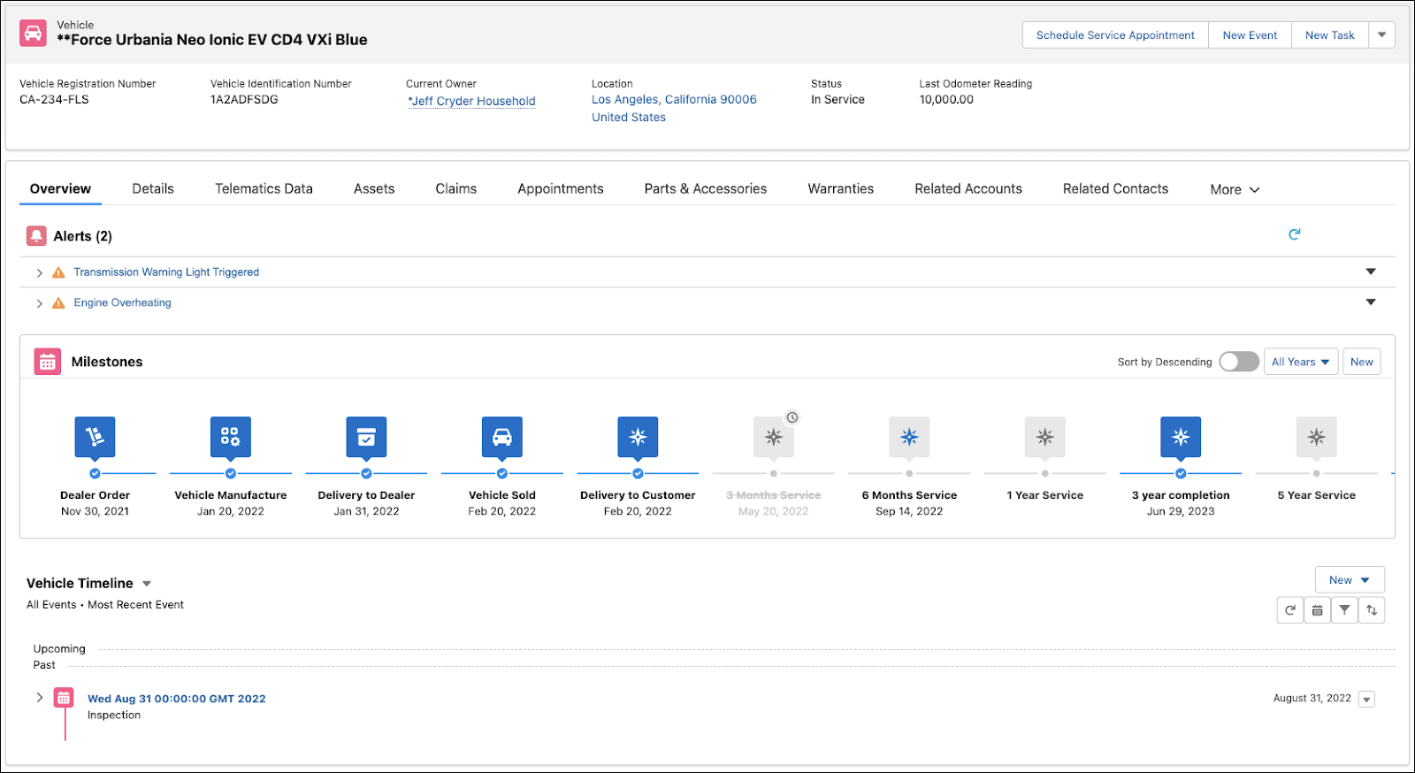This screenshot has height=773, width=1415.
Task: Open the Transmission Warning Light Triggered link
Action: 166,272
